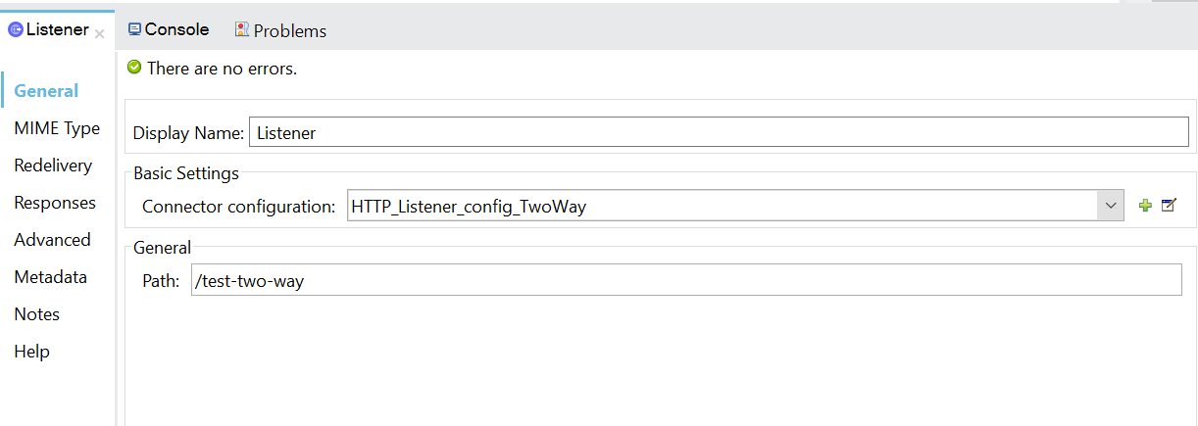The width and height of the screenshot is (1198, 426).
Task: Open the Advanced section
Action: pos(52,240)
